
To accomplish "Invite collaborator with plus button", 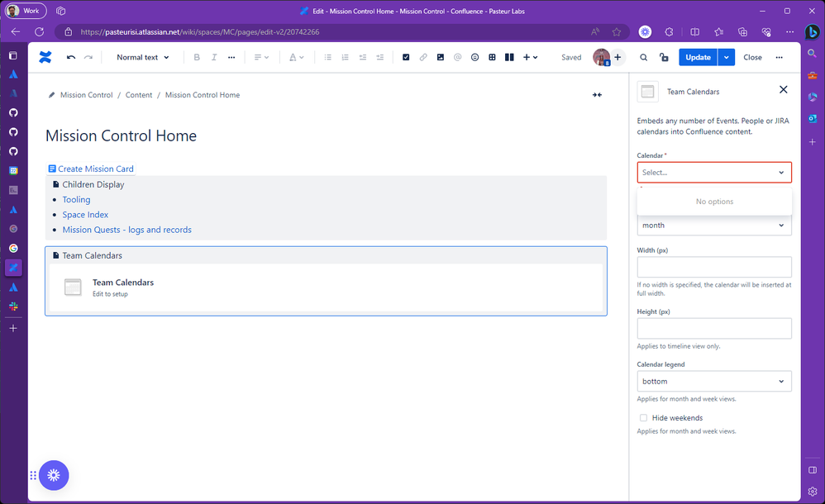I will [618, 57].
